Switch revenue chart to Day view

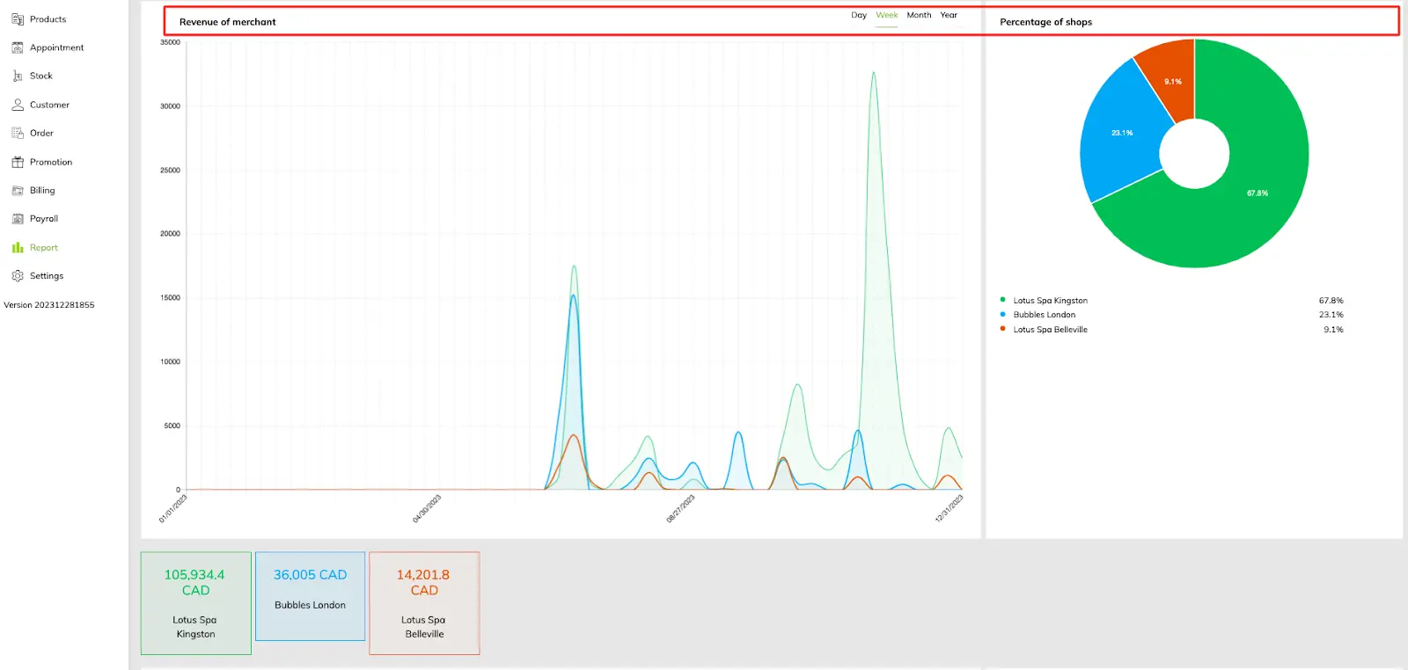click(x=859, y=15)
